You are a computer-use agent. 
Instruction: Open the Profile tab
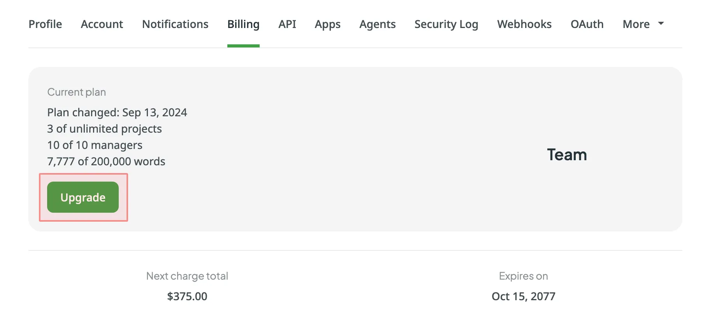pyautogui.click(x=45, y=24)
